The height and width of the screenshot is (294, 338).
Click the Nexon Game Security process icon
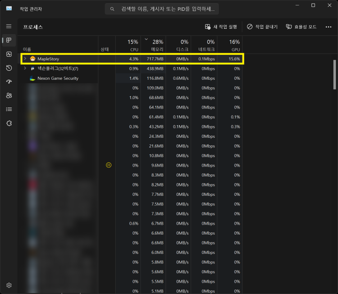[x=32, y=78]
